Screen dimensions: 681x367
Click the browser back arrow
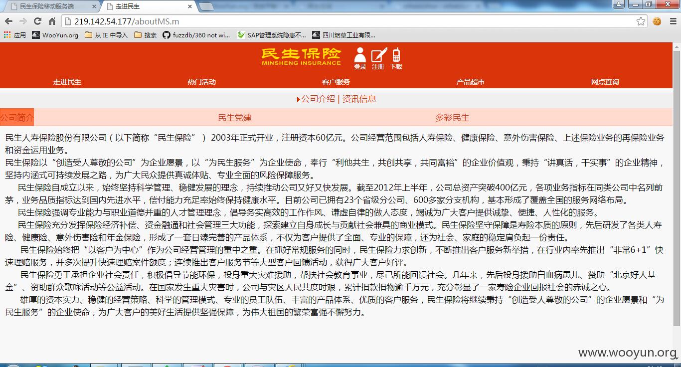click(x=8, y=21)
